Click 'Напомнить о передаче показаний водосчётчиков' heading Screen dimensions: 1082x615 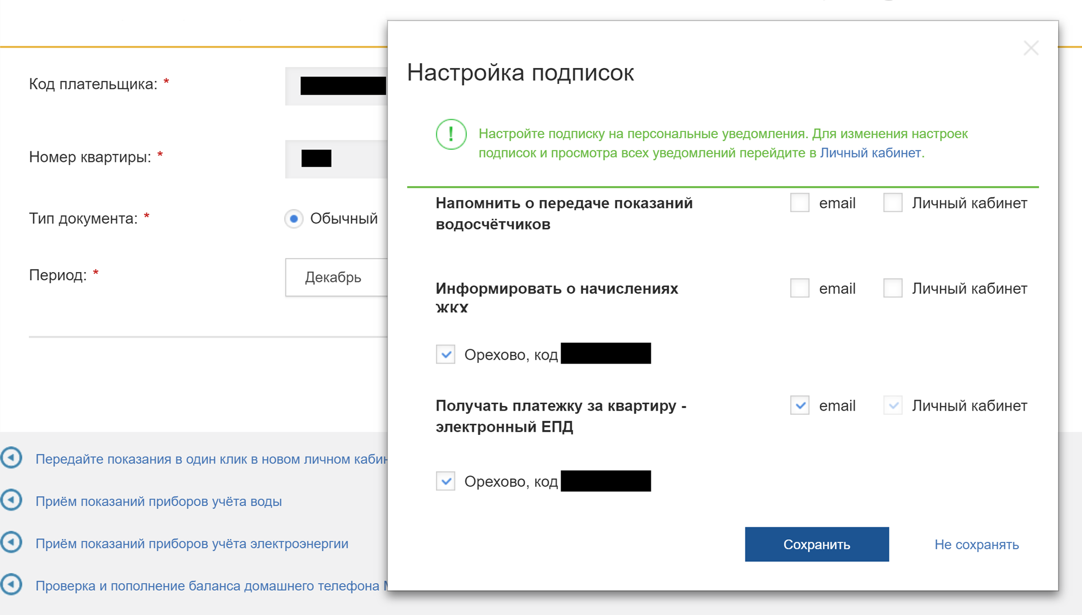pos(564,214)
